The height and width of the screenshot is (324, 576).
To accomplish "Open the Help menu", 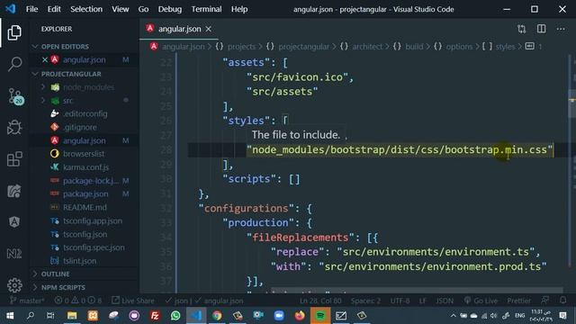I will (x=239, y=9).
